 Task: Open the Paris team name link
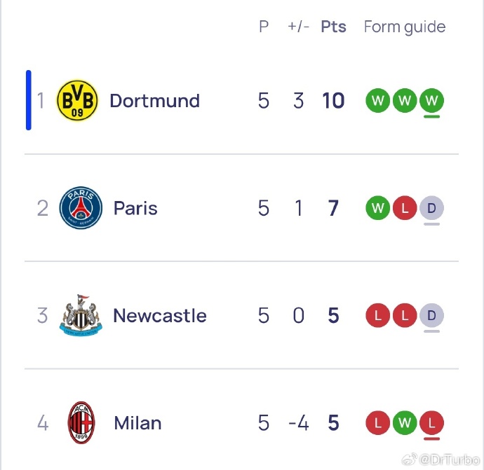tap(135, 208)
